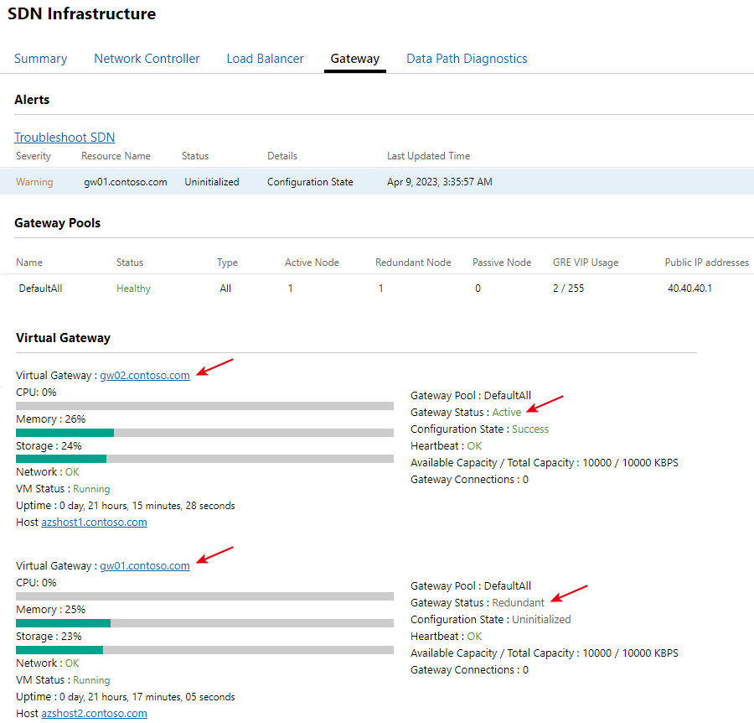The width and height of the screenshot is (754, 723).
Task: Open the Load Balancer tab
Action: coord(265,59)
